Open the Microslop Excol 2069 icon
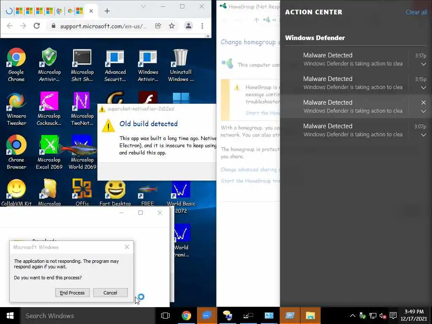Image resolution: width=432 pixels, height=324 pixels. tap(49, 152)
